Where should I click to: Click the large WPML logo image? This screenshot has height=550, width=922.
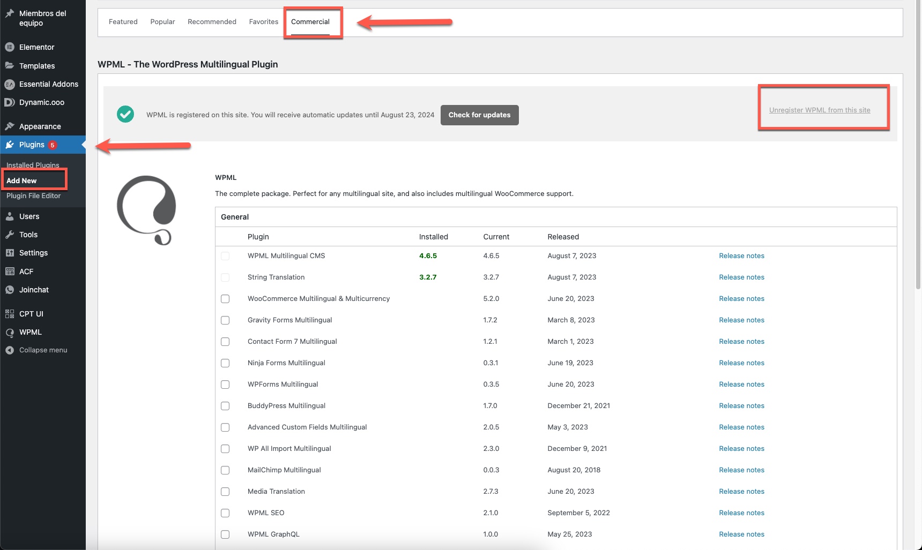tap(146, 210)
